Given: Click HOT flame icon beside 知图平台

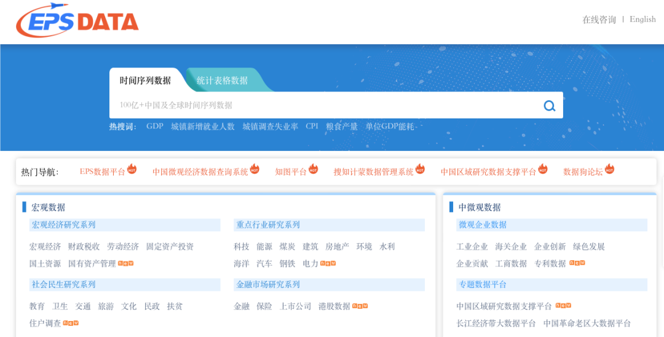Looking at the screenshot, I should (x=313, y=169).
